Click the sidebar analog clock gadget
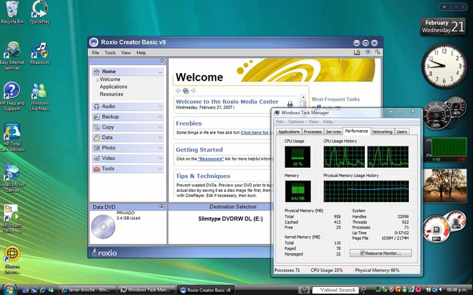Viewport: 473px width, 295px height. point(444,66)
